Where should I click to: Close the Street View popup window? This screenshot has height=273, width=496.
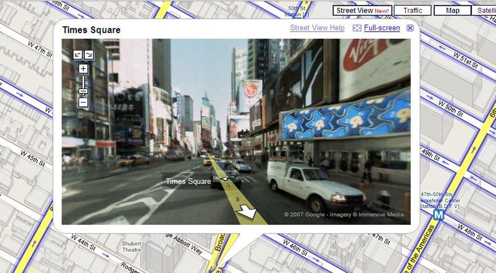(410, 28)
